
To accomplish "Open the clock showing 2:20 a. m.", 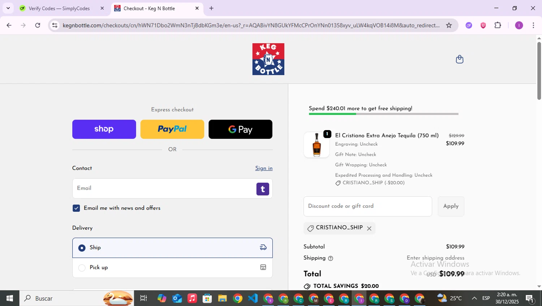I will [507, 298].
